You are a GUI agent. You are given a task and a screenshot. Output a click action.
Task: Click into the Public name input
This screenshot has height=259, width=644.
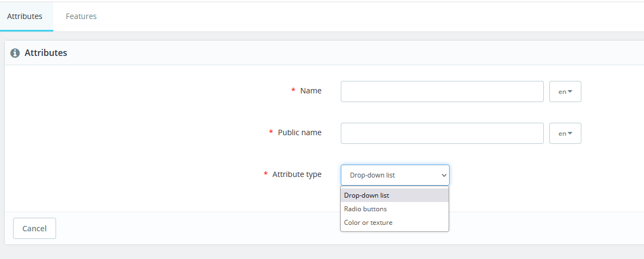click(x=441, y=133)
